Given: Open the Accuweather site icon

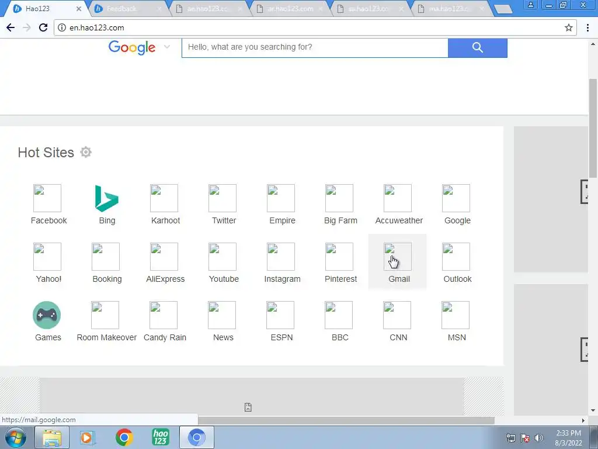Looking at the screenshot, I should tap(397, 198).
